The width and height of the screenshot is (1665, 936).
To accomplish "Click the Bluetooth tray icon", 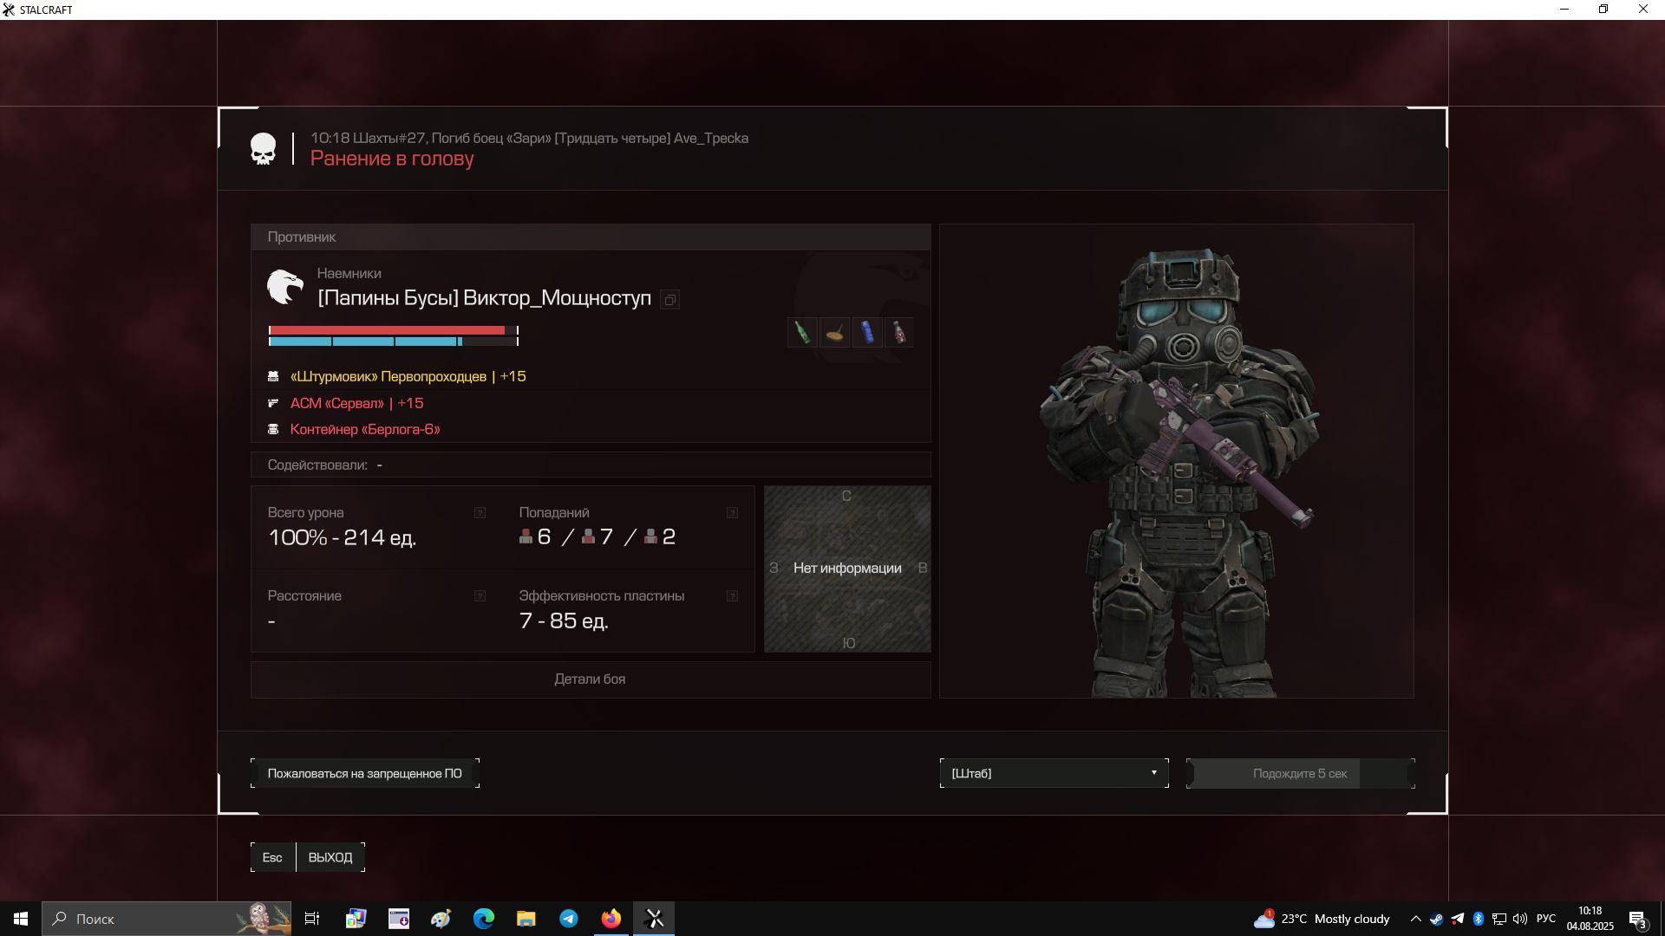I will click(x=1479, y=919).
